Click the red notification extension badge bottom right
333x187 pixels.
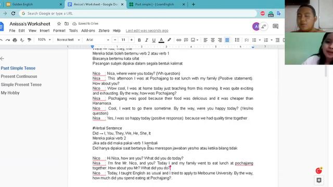[319, 170]
